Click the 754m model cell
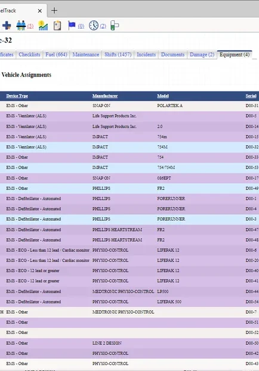The width and height of the screenshot is (259, 371). (162, 137)
